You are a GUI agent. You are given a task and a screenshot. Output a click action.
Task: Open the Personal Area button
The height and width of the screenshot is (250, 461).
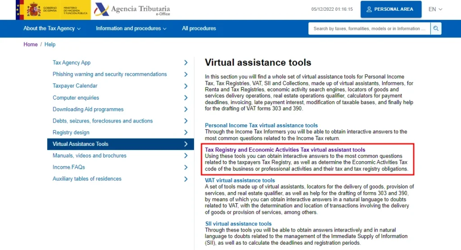coord(389,9)
